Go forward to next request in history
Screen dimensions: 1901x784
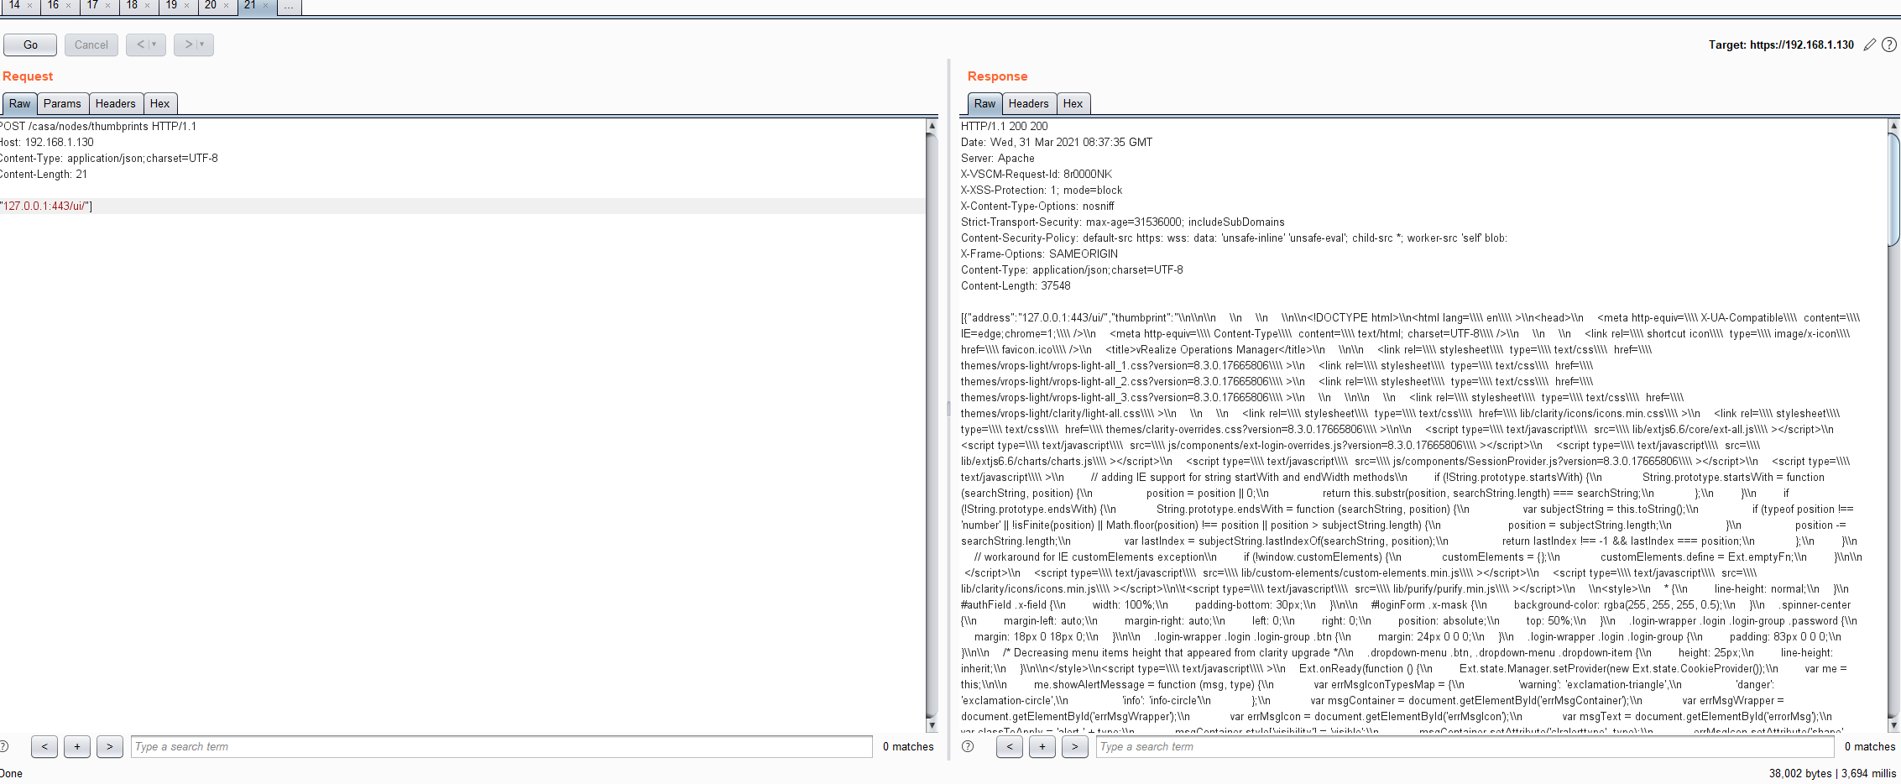point(189,44)
